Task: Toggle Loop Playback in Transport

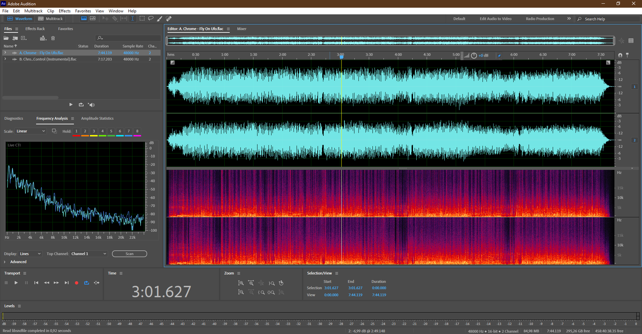Action: (x=87, y=283)
